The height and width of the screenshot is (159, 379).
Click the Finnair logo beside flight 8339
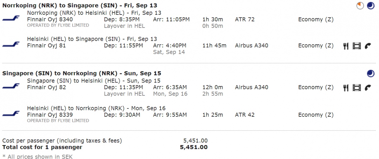pyautogui.click(x=11, y=114)
